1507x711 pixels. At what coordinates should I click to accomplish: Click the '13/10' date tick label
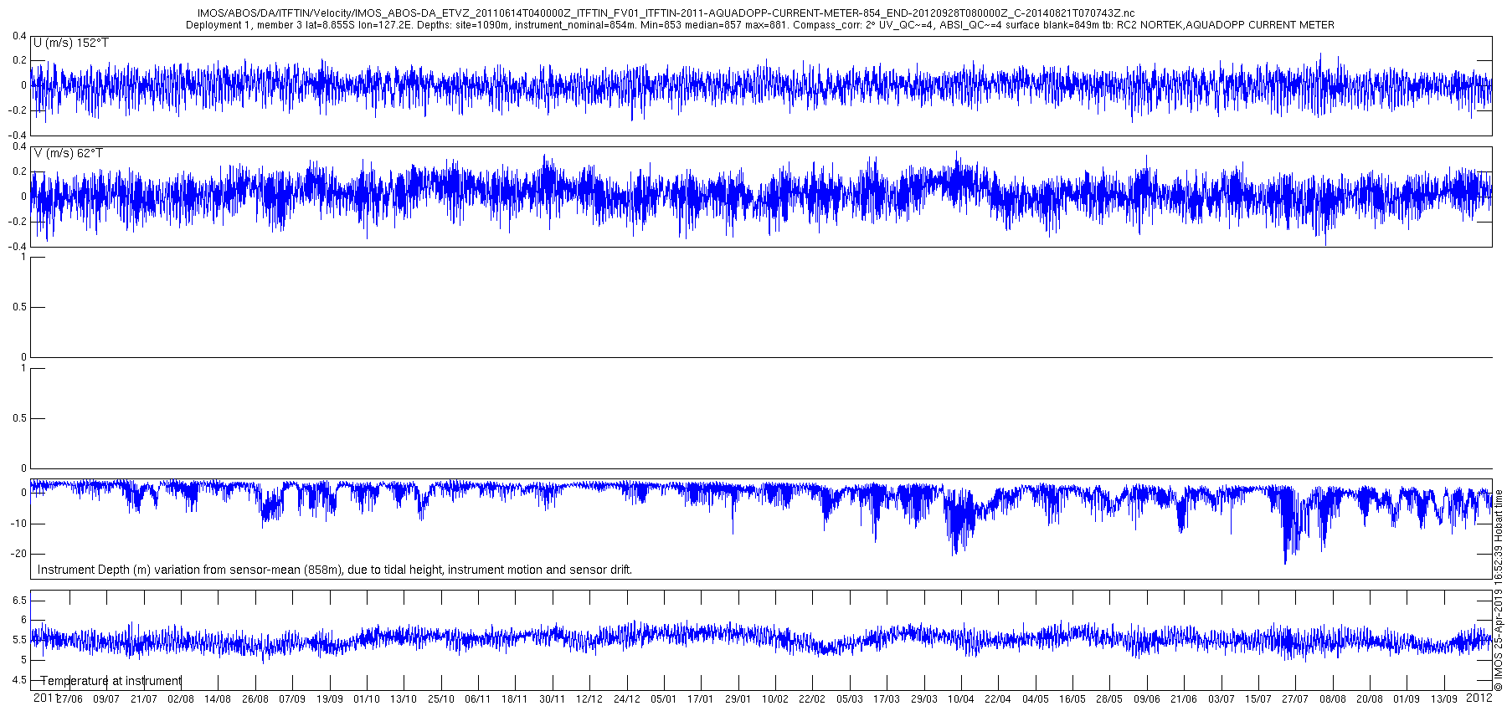click(404, 699)
